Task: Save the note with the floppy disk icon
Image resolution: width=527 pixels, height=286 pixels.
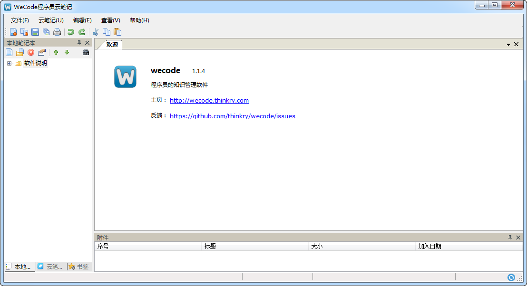Action: click(x=35, y=32)
